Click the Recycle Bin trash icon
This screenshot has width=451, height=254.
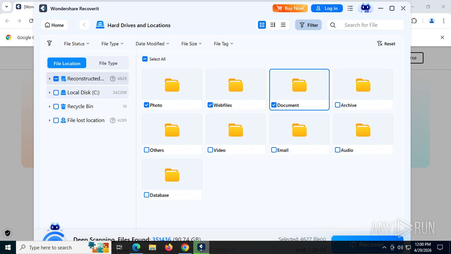63,106
